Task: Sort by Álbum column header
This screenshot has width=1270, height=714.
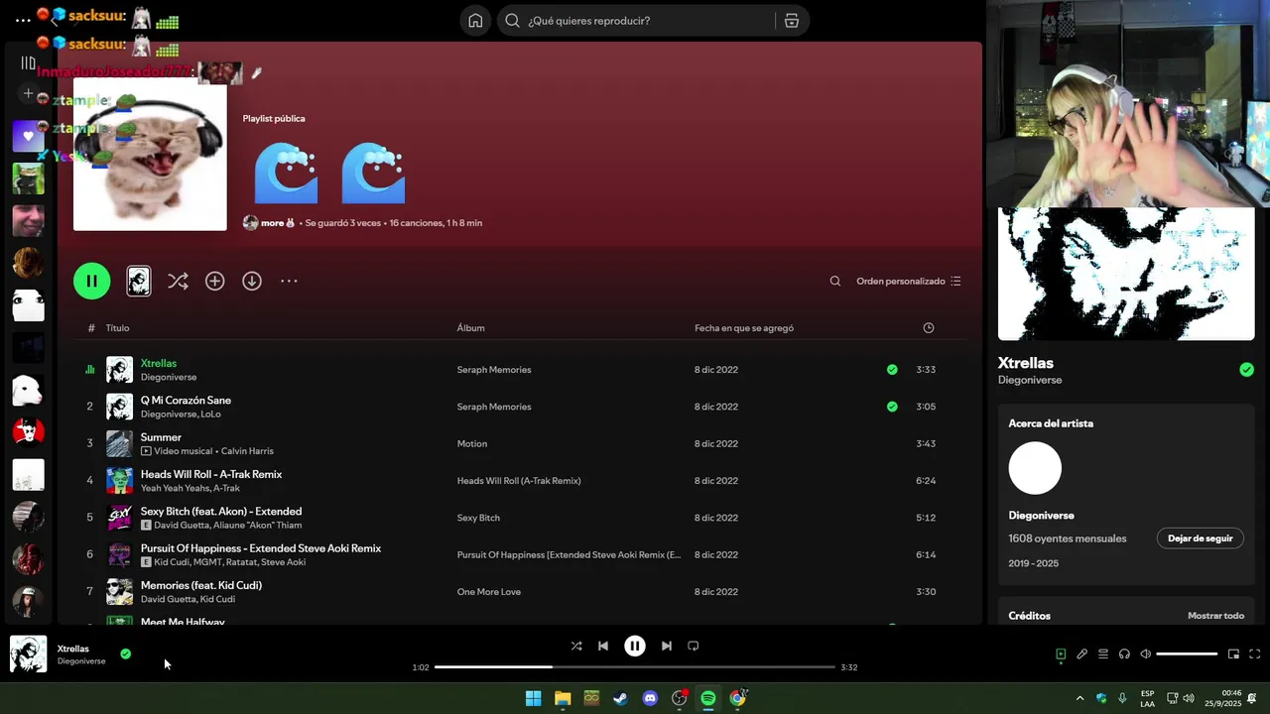Action: 470,328
